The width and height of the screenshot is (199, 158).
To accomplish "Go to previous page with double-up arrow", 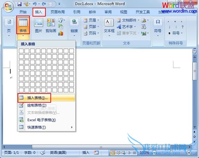I will [x=194, y=132].
